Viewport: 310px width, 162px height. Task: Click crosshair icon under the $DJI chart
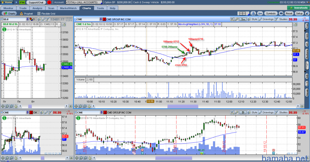3,106
